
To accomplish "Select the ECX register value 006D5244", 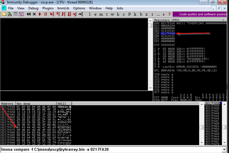I will coord(168,26).
